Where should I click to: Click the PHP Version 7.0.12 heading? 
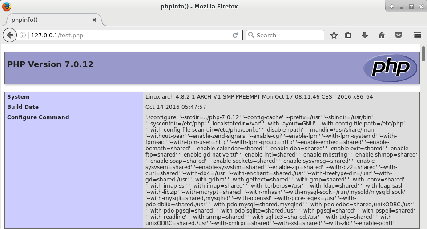coord(50,64)
